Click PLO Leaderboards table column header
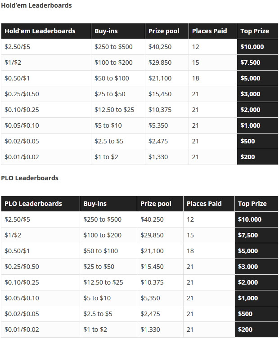The image size is (279, 339). (40, 204)
